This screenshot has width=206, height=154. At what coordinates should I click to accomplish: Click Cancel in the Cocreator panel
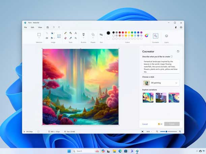click(x=145, y=124)
